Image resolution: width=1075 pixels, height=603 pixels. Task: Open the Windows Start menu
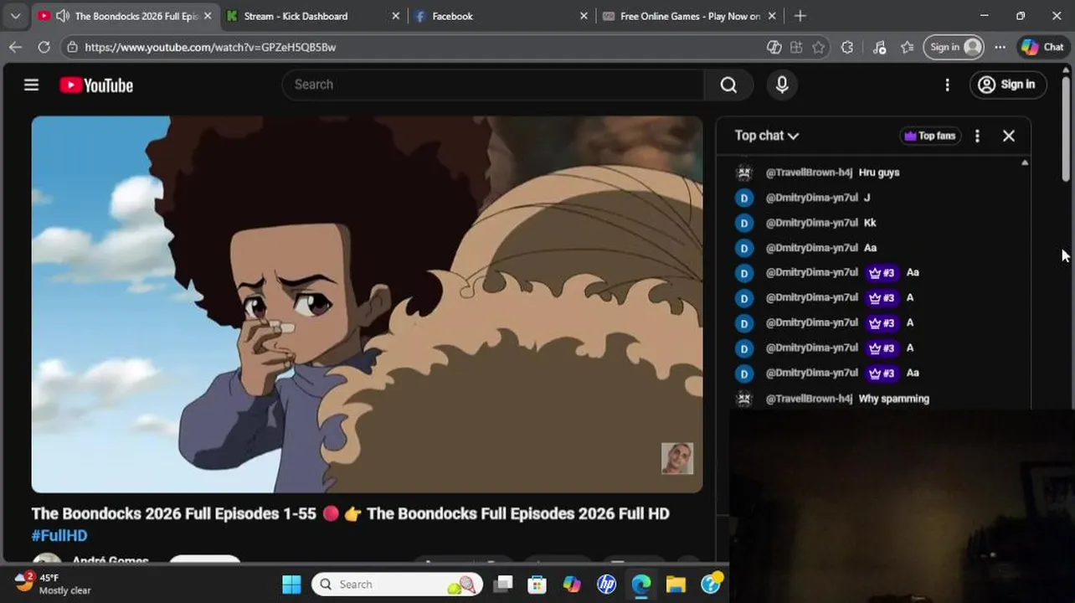tap(291, 585)
